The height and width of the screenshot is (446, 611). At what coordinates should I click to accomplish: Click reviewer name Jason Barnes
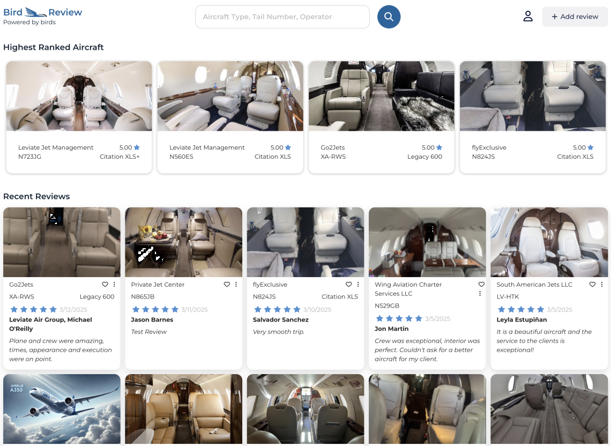coord(152,319)
